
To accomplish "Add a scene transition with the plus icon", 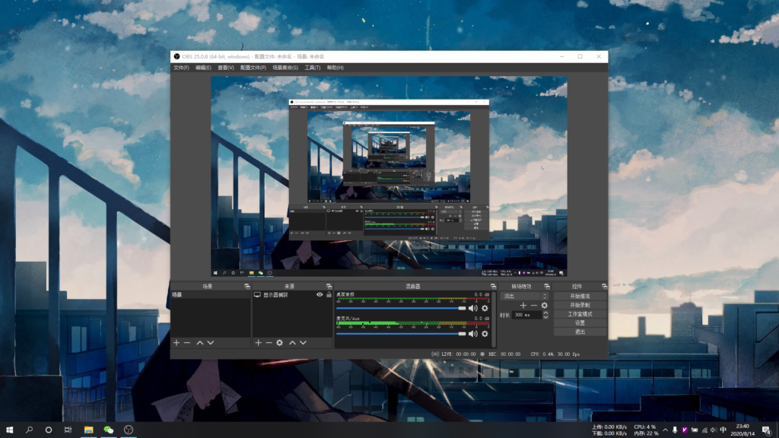I will click(523, 305).
